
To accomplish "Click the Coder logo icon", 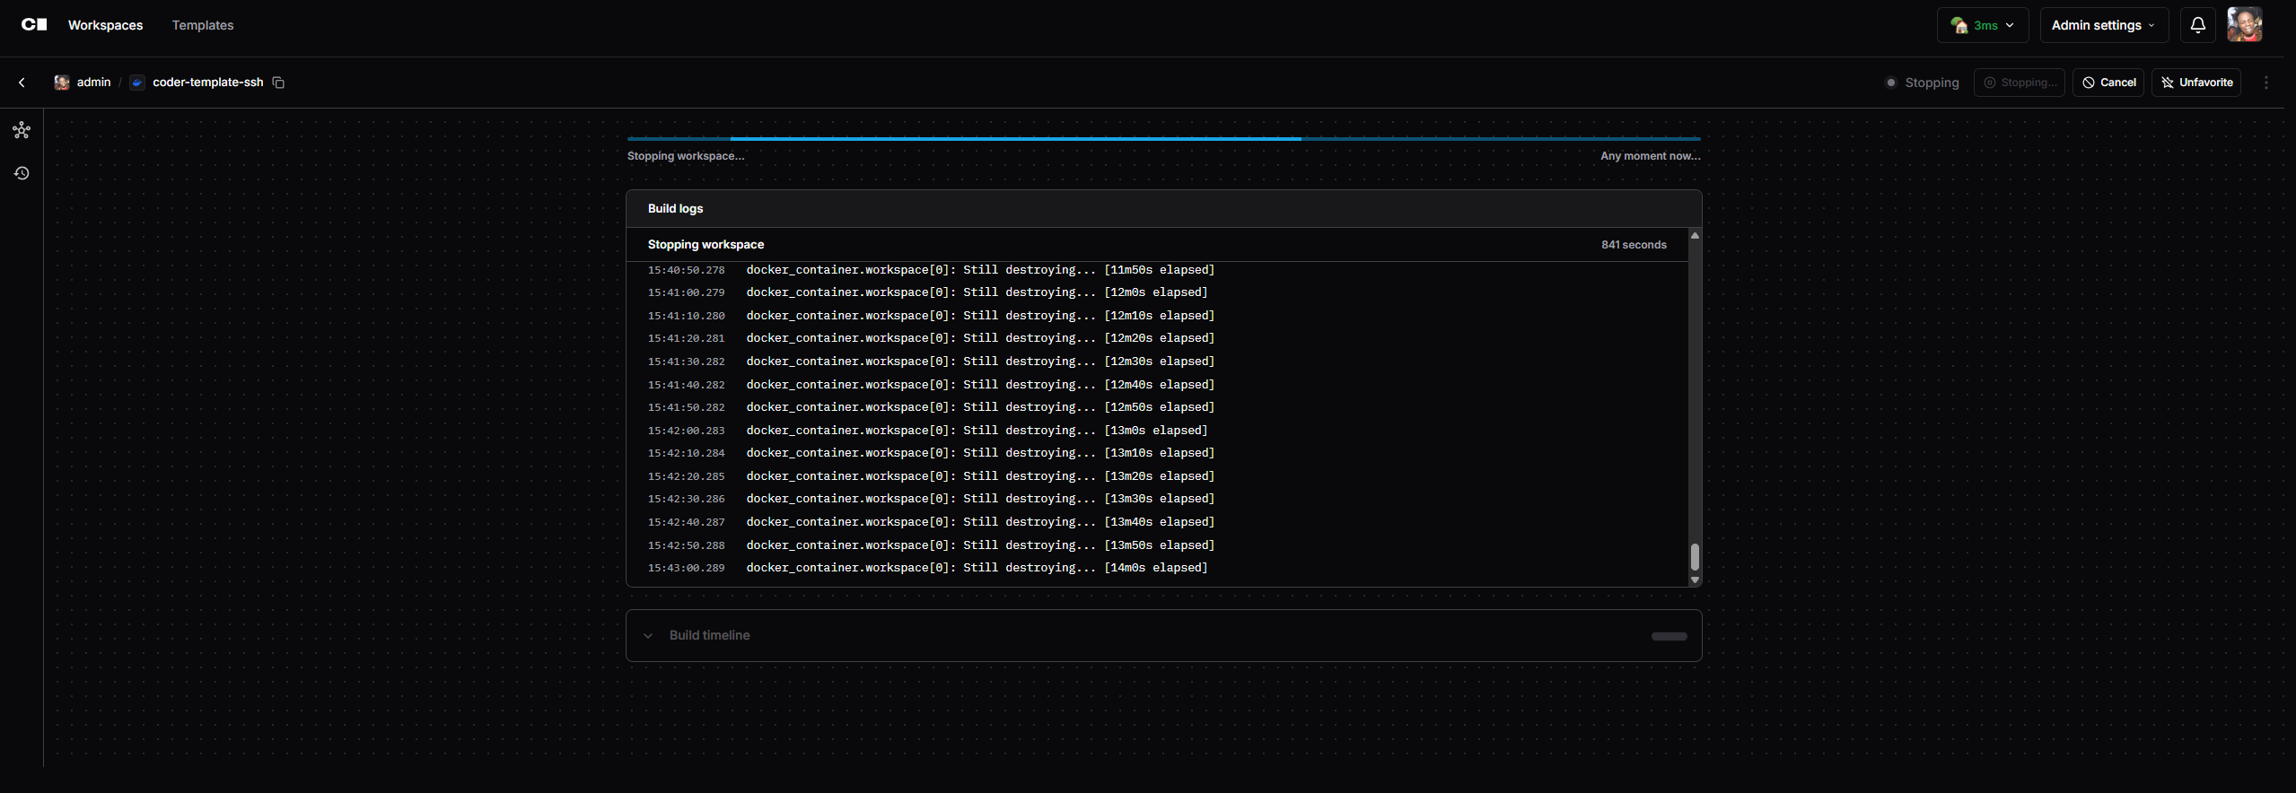I will [x=34, y=25].
